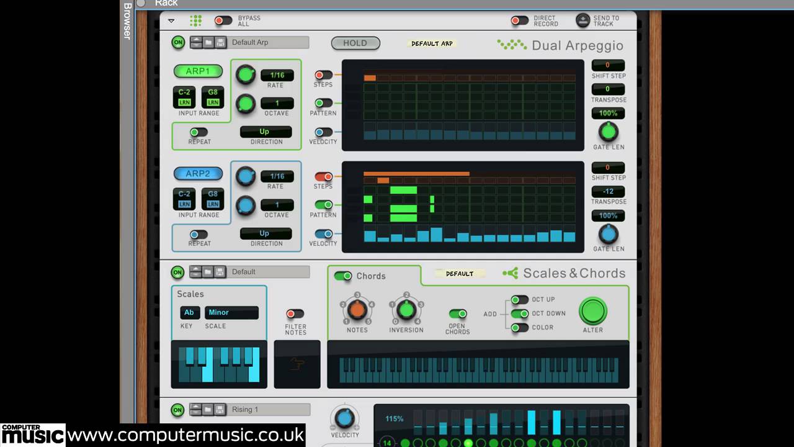This screenshot has width=794, height=447.
Task: Open ARP1 Rate 1/16 display
Action: (277, 75)
